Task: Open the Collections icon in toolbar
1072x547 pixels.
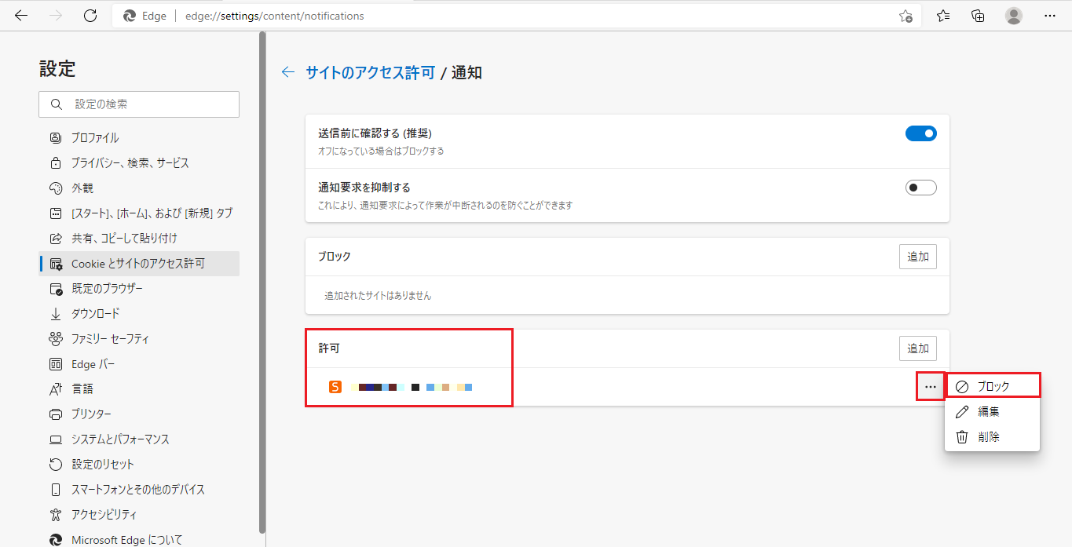Action: click(978, 16)
